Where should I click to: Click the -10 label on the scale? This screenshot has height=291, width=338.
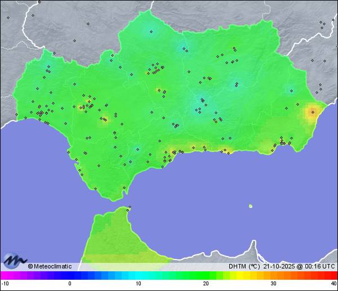click(5, 284)
